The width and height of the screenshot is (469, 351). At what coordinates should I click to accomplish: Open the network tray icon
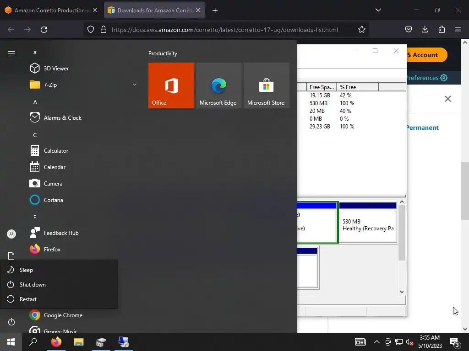click(x=399, y=342)
